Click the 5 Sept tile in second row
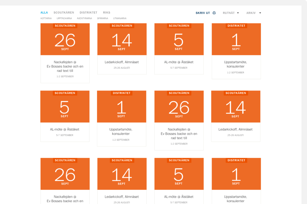 click(x=65, y=107)
